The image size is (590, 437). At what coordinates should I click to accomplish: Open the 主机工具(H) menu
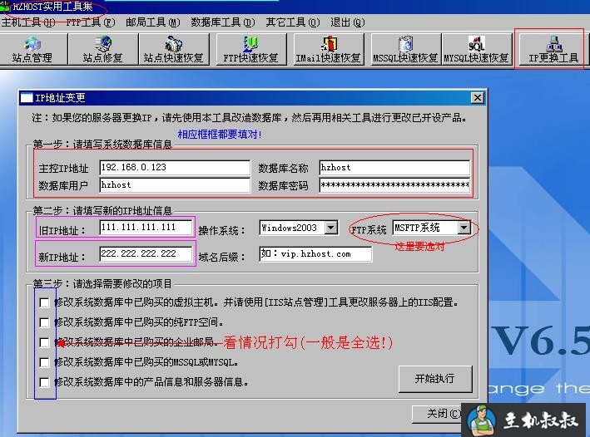tap(28, 22)
